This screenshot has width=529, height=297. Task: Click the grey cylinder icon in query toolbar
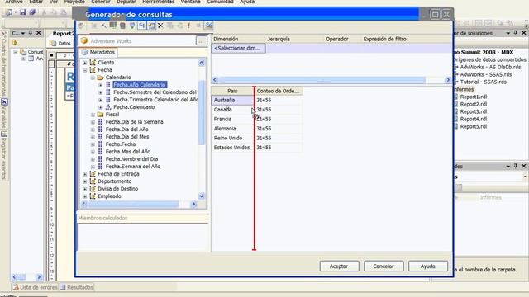pos(122,26)
